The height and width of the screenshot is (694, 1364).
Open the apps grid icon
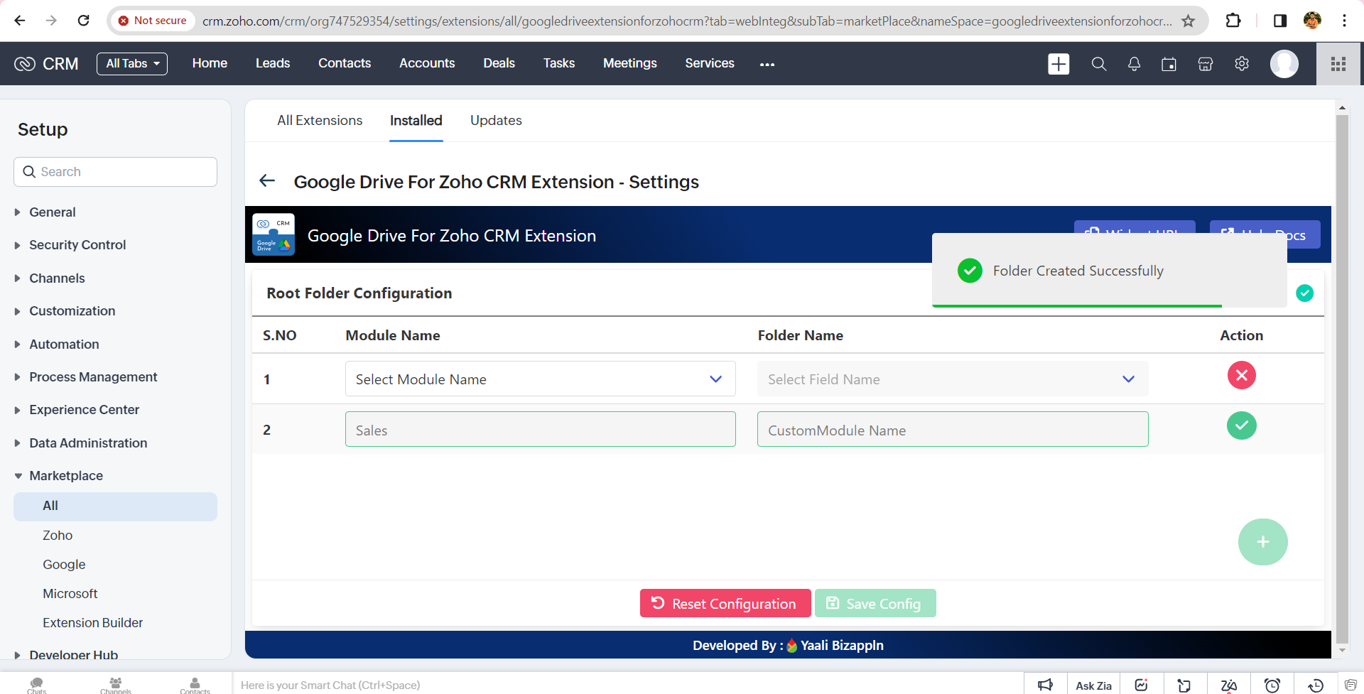(x=1338, y=64)
